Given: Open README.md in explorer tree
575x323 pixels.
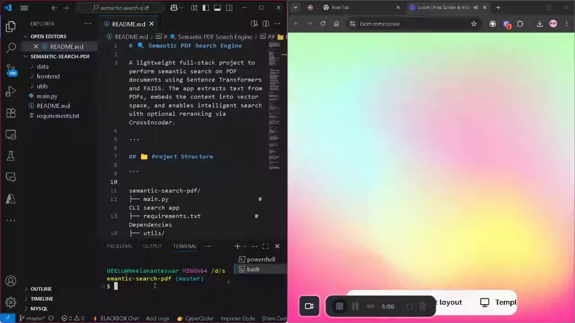Looking at the screenshot, I should coord(53,106).
